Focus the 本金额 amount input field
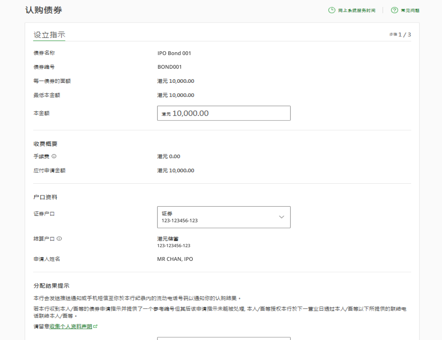442x340 pixels. coord(223,113)
